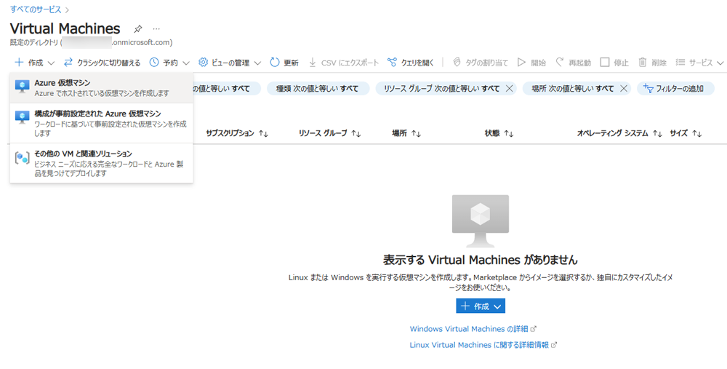Sort by 状態 column header
This screenshot has height=369, width=727.
(x=499, y=134)
